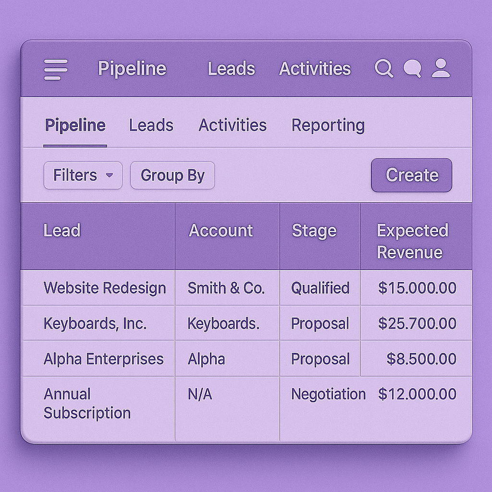The width and height of the screenshot is (492, 492).
Task: Switch to the Reporting tab
Action: point(328,126)
